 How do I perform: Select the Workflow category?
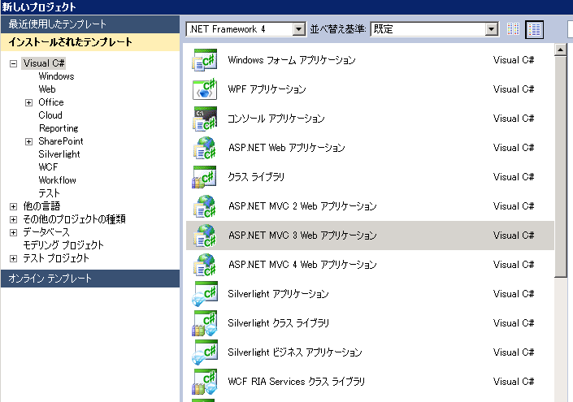pyautogui.click(x=58, y=180)
